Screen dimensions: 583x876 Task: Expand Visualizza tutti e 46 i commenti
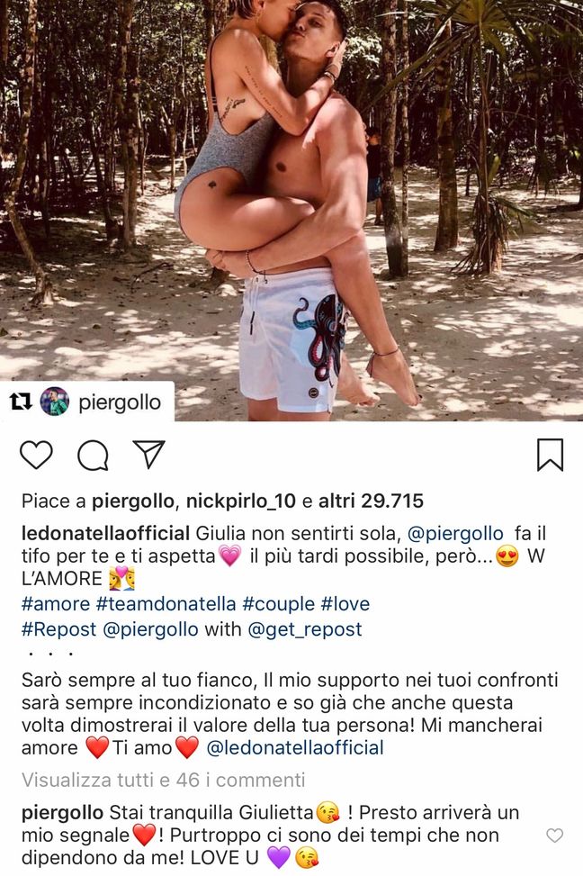point(163,780)
